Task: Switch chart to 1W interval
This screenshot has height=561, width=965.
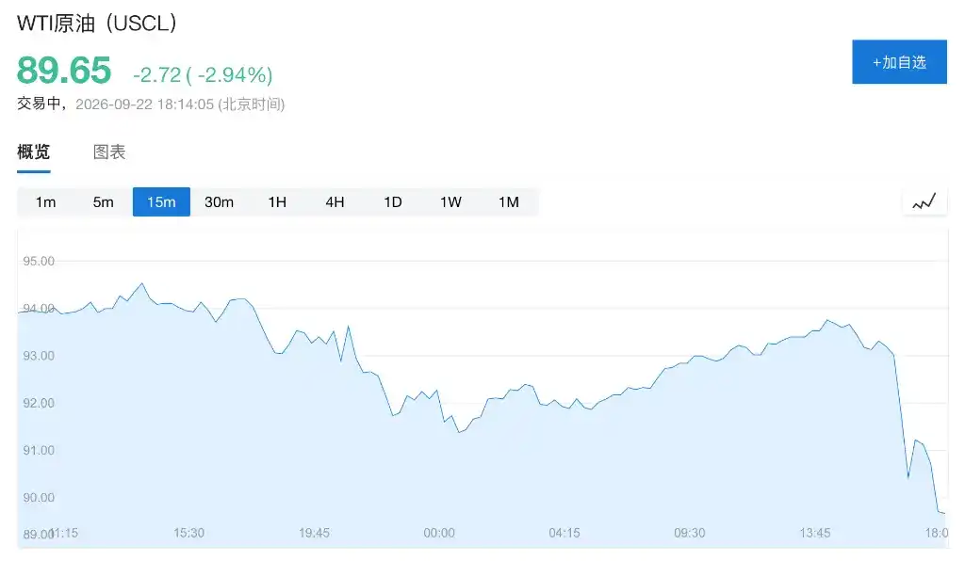Action: [450, 202]
